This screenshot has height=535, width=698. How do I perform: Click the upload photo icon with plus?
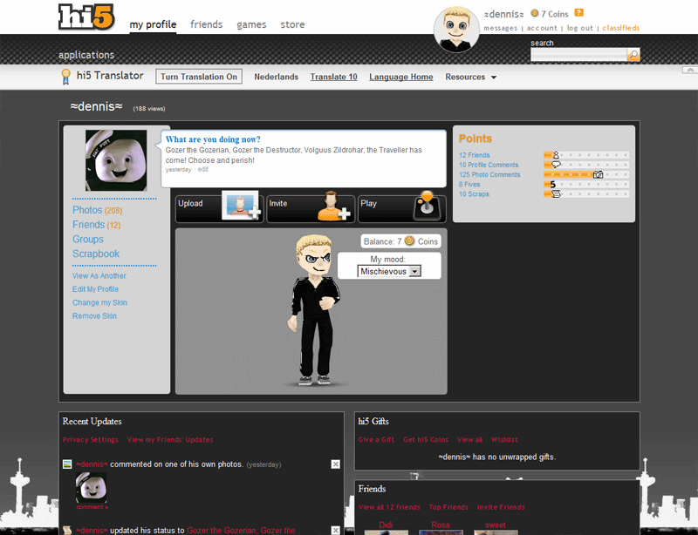[242, 206]
